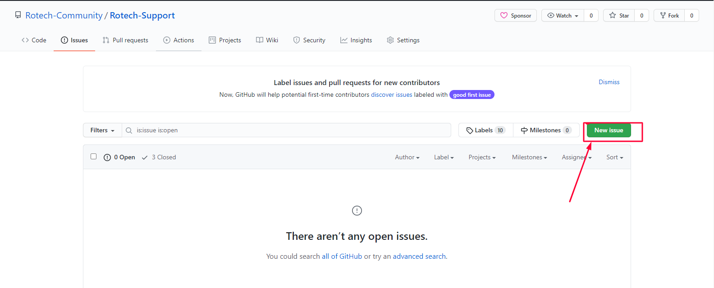This screenshot has width=714, height=288.
Task: Show the 3 Closed issues
Action: tap(159, 157)
